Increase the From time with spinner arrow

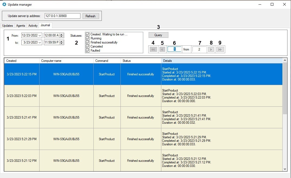pos(61,34)
